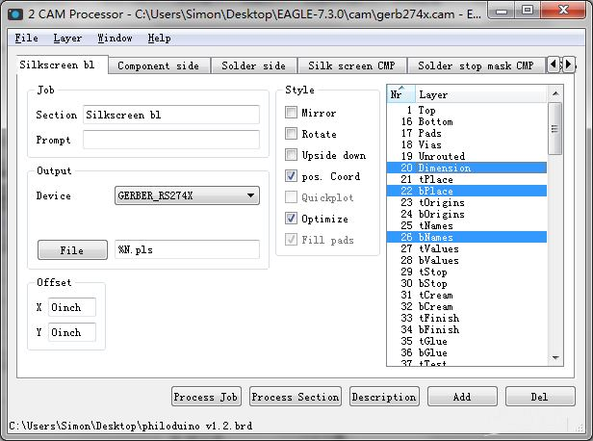Sort layers by the Nr column header

click(400, 94)
